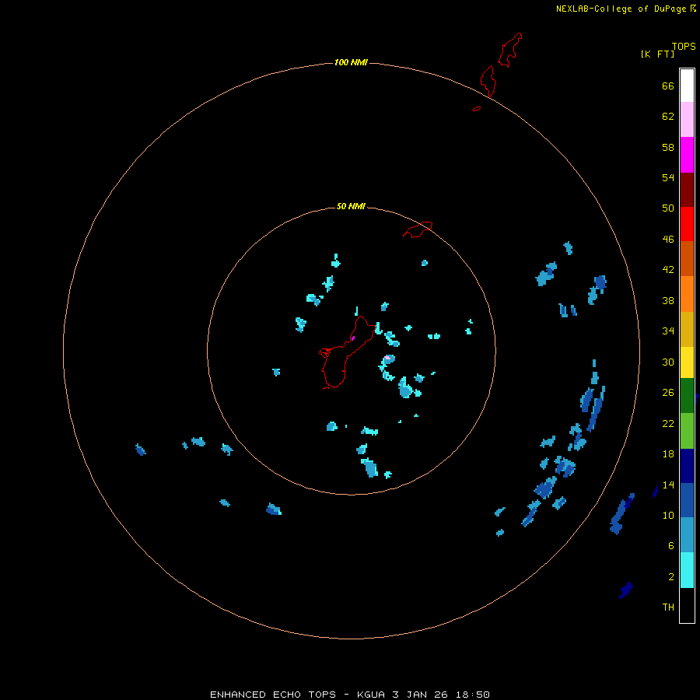Click the legend value 50
The width and height of the screenshot is (700, 700).
coord(668,208)
